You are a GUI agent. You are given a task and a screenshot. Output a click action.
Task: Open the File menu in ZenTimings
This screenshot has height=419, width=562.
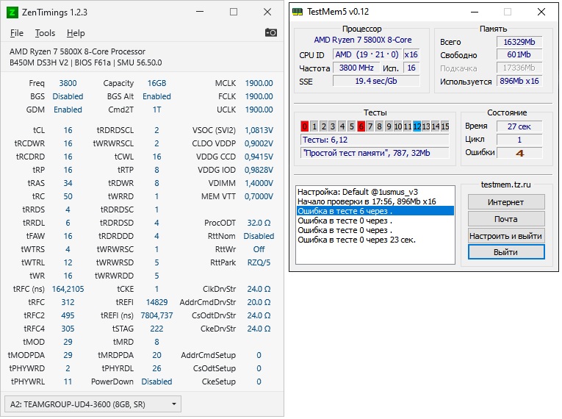16,33
